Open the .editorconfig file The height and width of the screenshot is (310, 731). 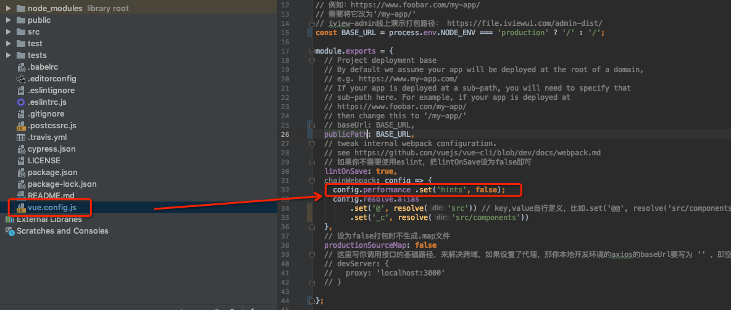pyautogui.click(x=52, y=79)
